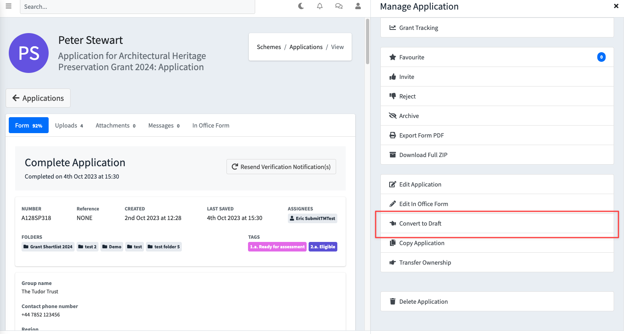Switch to the In Office Form tab
This screenshot has width=624, height=334.
pyautogui.click(x=211, y=126)
